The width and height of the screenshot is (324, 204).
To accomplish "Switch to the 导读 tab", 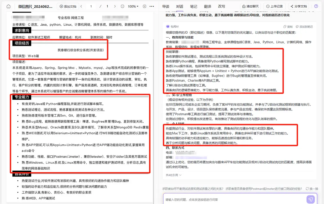I will coord(166,6).
